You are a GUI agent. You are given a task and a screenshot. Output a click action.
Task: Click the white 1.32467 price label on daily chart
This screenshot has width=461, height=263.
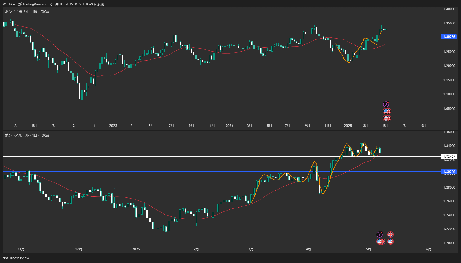click(449, 157)
